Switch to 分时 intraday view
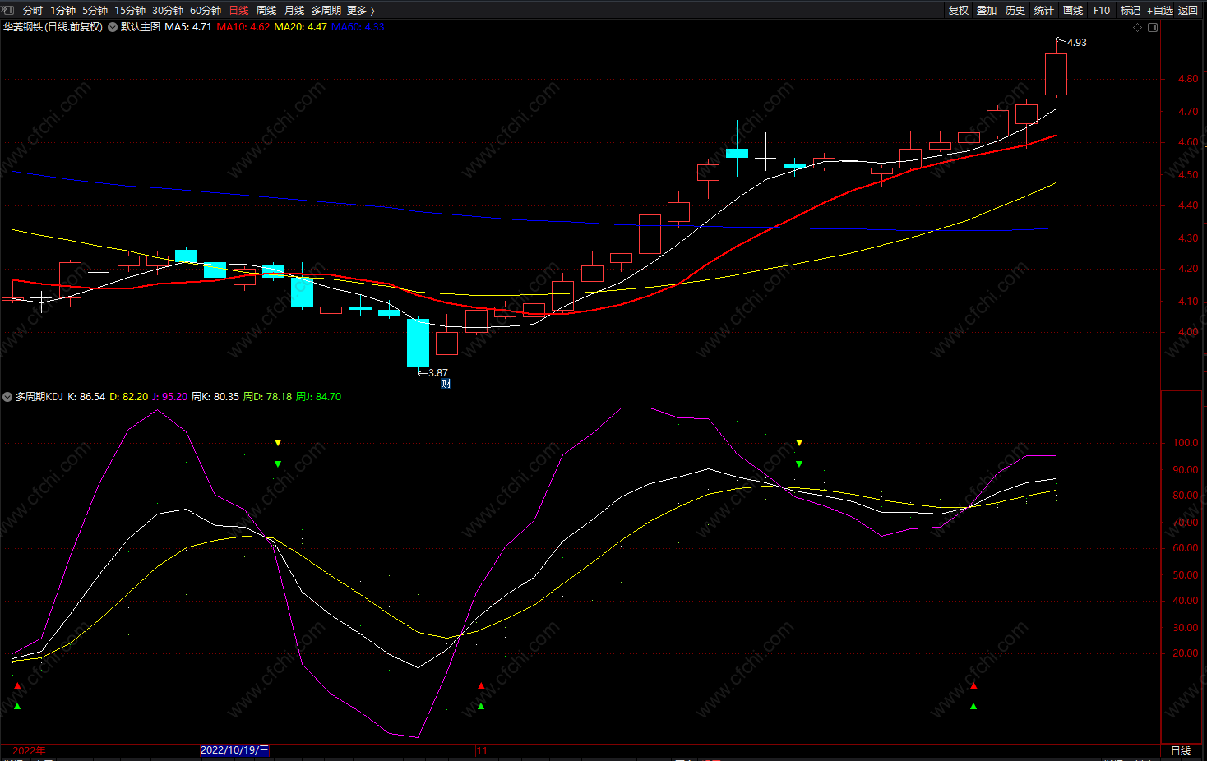 click(33, 10)
